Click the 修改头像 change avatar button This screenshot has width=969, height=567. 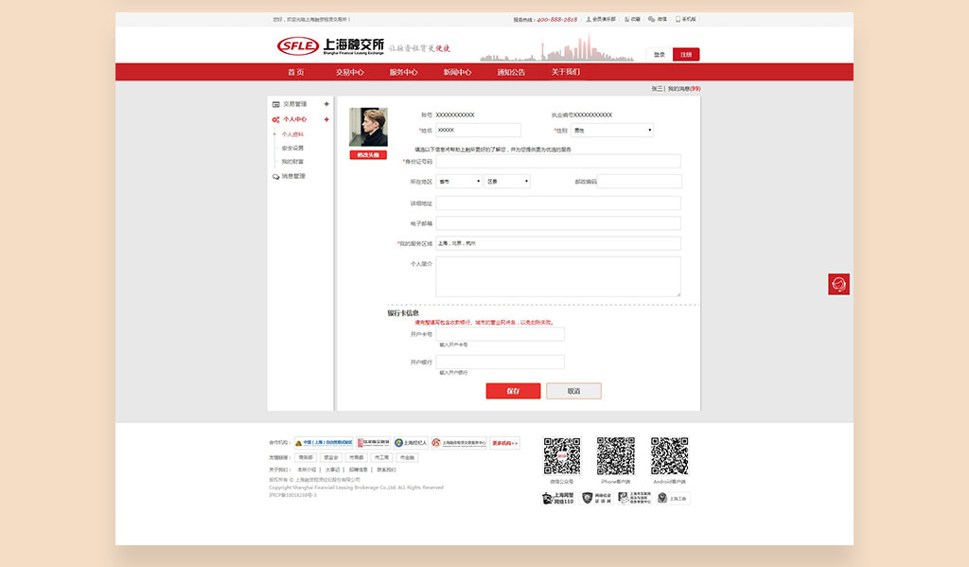(368, 154)
